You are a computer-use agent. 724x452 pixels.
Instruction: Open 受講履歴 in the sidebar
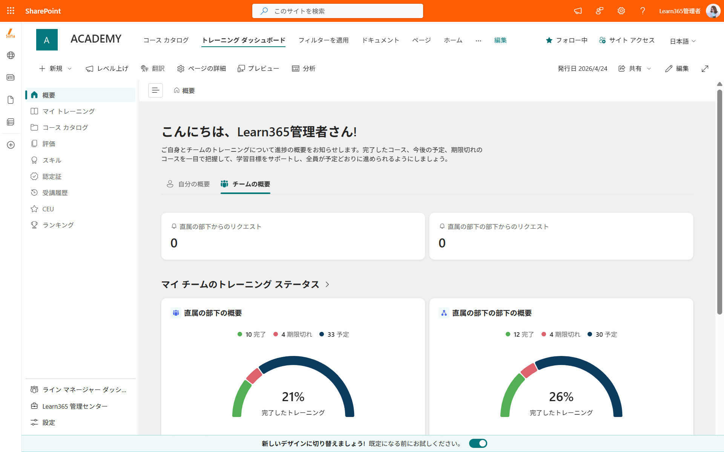point(80,192)
